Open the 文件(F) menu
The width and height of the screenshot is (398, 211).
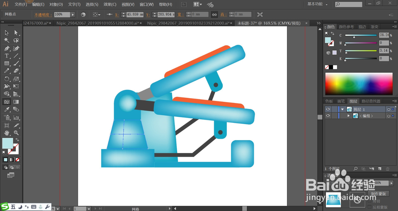tap(21, 4)
